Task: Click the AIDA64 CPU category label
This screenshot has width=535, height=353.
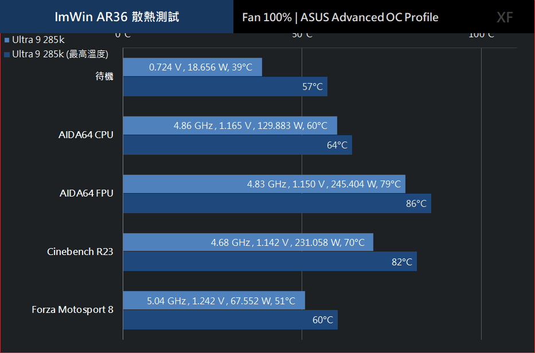Action: click(86, 135)
